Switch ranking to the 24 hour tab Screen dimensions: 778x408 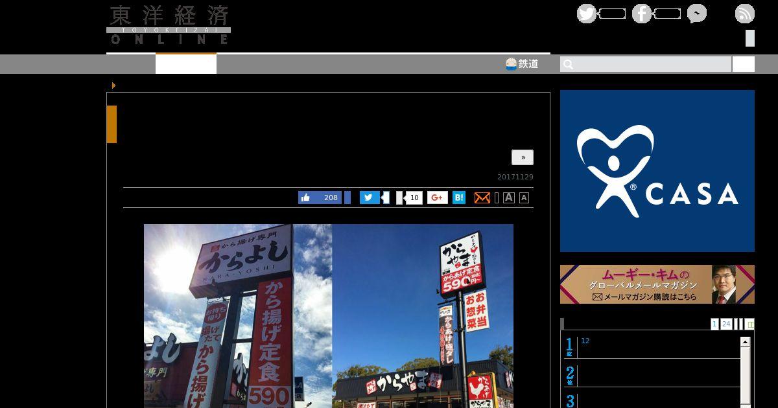[x=726, y=324]
